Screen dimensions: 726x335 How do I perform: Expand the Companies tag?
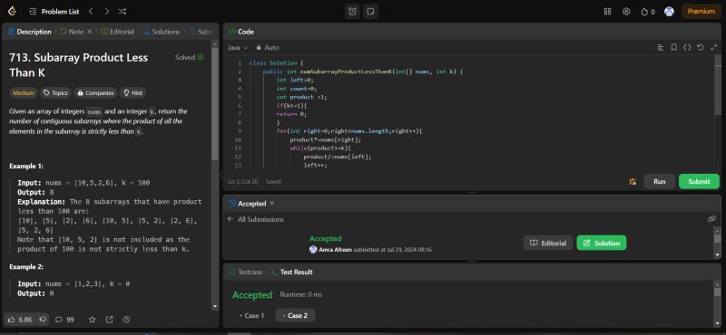coord(95,93)
